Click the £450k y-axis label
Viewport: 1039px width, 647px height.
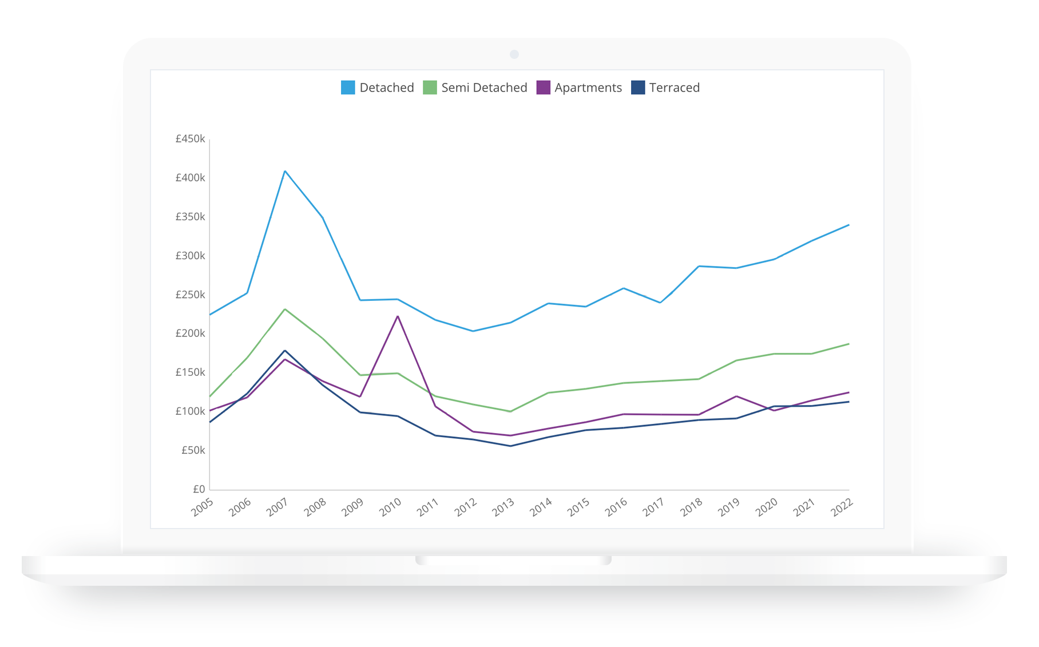click(190, 138)
